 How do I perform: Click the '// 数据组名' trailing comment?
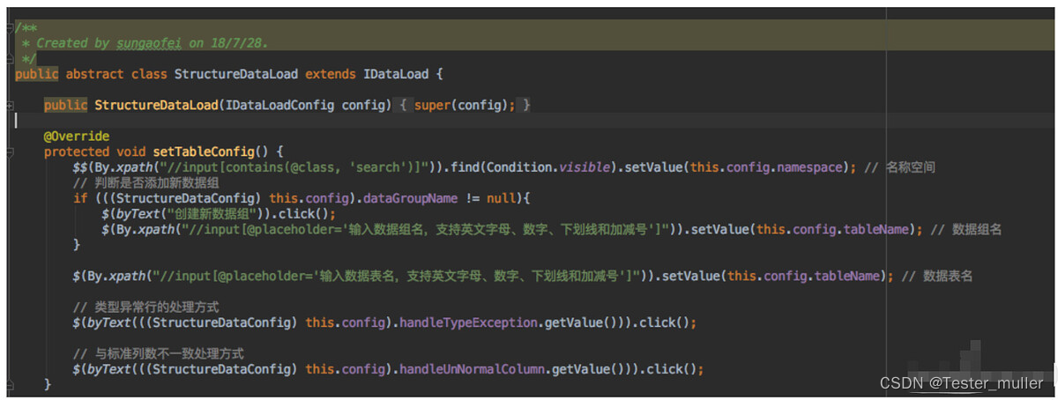click(x=967, y=229)
